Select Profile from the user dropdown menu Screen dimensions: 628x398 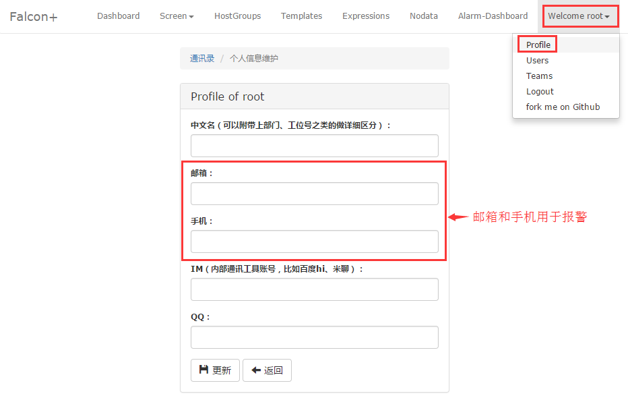pos(537,44)
